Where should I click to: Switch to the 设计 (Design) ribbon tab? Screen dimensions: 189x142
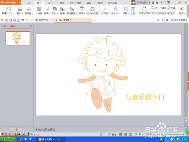(x=51, y=3)
